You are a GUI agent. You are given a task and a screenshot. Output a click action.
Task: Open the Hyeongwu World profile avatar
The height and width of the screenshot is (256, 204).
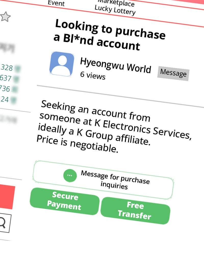coord(62,64)
